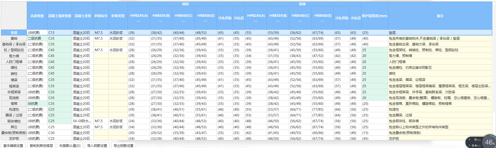Select the 楼梯 row header

point(14,104)
